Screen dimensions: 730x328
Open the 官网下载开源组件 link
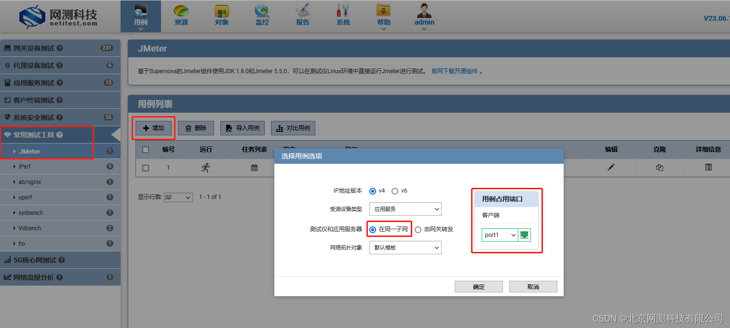(x=454, y=71)
